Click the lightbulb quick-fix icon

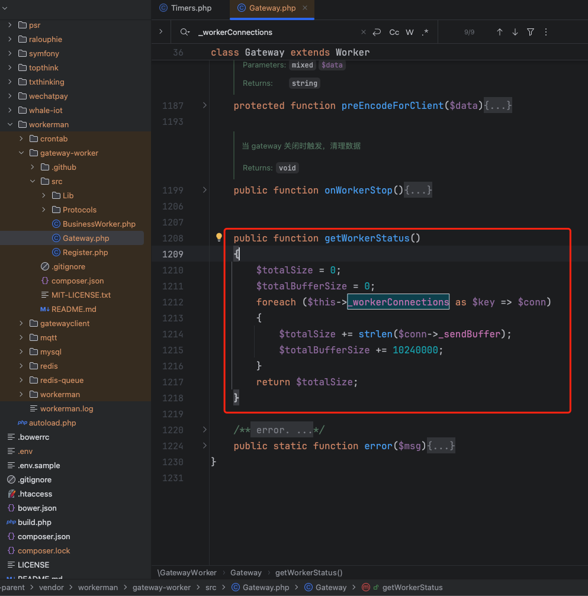219,237
